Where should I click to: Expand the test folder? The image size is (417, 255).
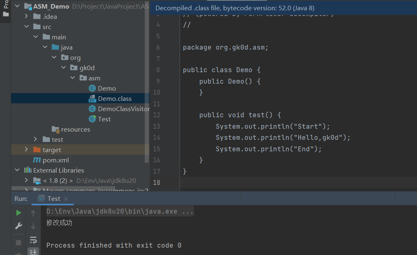36,139
